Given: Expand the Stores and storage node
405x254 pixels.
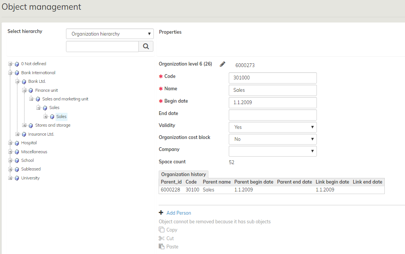Looking at the screenshot, I should point(24,125).
